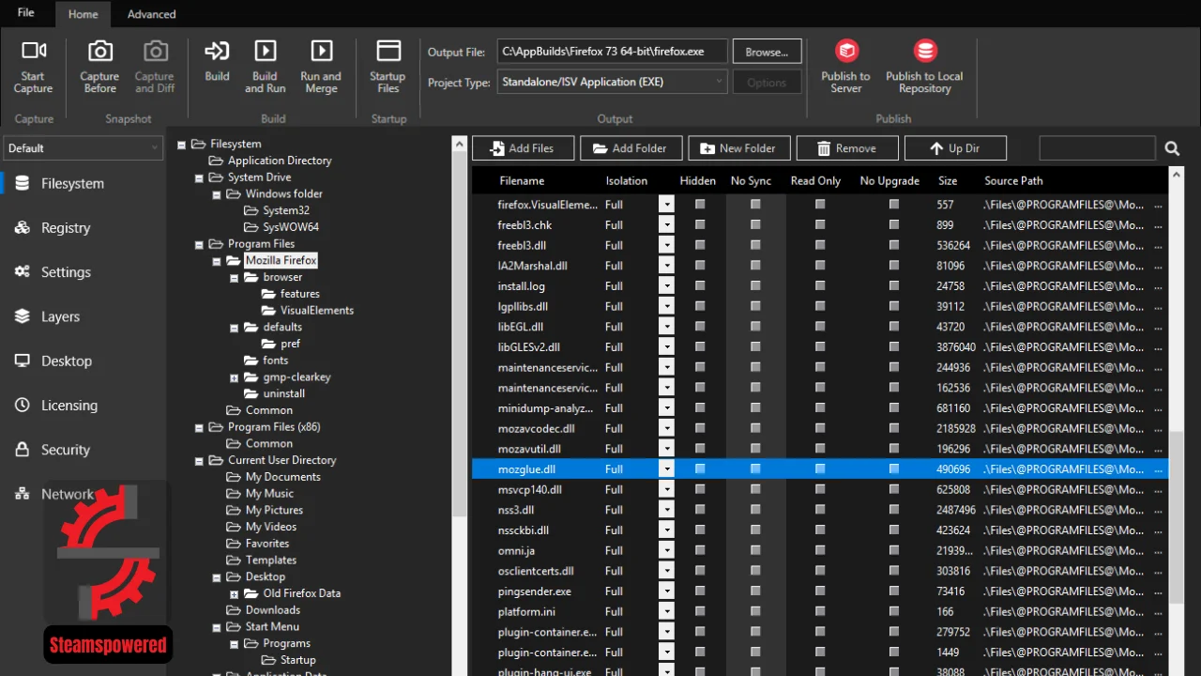Toggle Hidden checkbox for mozglue.dll
1201x676 pixels.
coord(699,469)
